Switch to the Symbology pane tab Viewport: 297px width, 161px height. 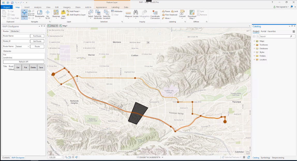[265, 158]
